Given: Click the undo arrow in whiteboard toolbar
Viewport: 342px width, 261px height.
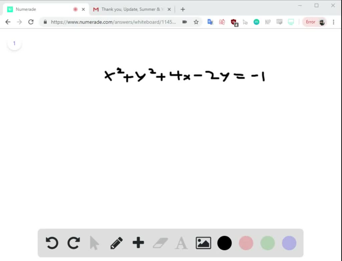Looking at the screenshot, I should click(x=52, y=243).
